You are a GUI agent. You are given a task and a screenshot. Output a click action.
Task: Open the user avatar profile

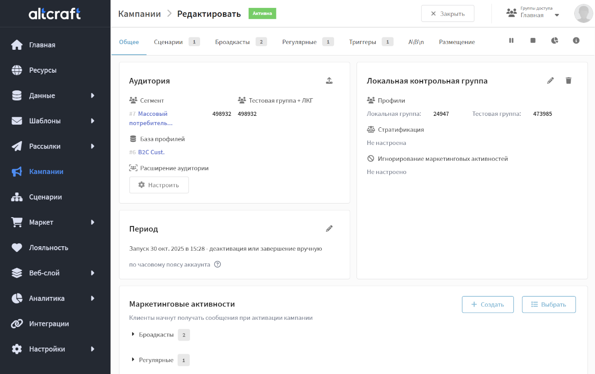[583, 14]
